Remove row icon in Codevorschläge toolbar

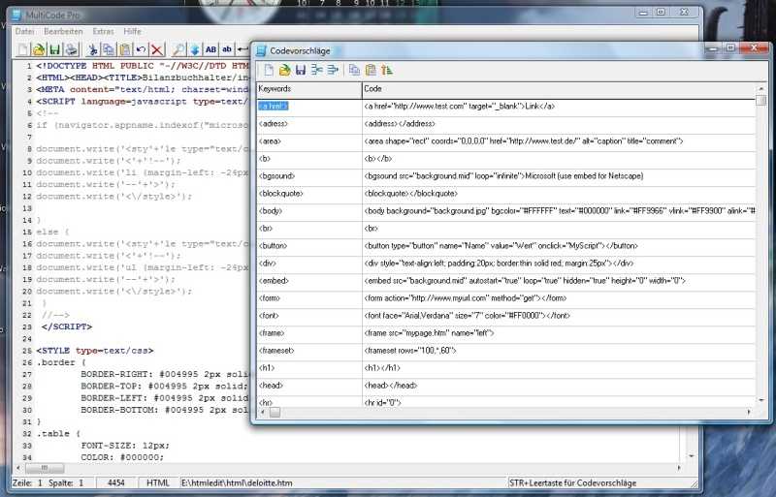click(333, 70)
